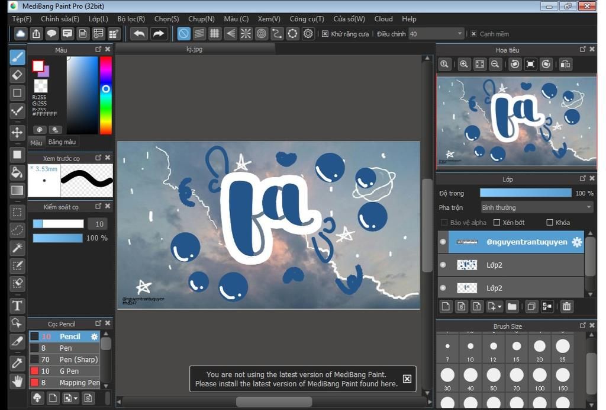This screenshot has width=606, height=410.
Task: Select the Magic Wand tool
Action: 17,248
